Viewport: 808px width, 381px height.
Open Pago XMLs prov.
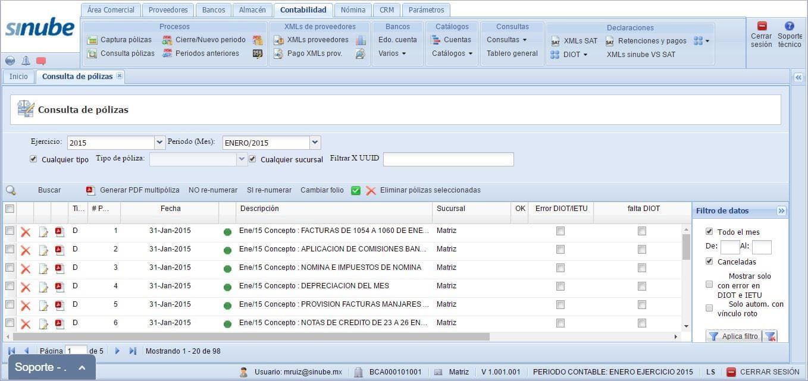point(308,53)
